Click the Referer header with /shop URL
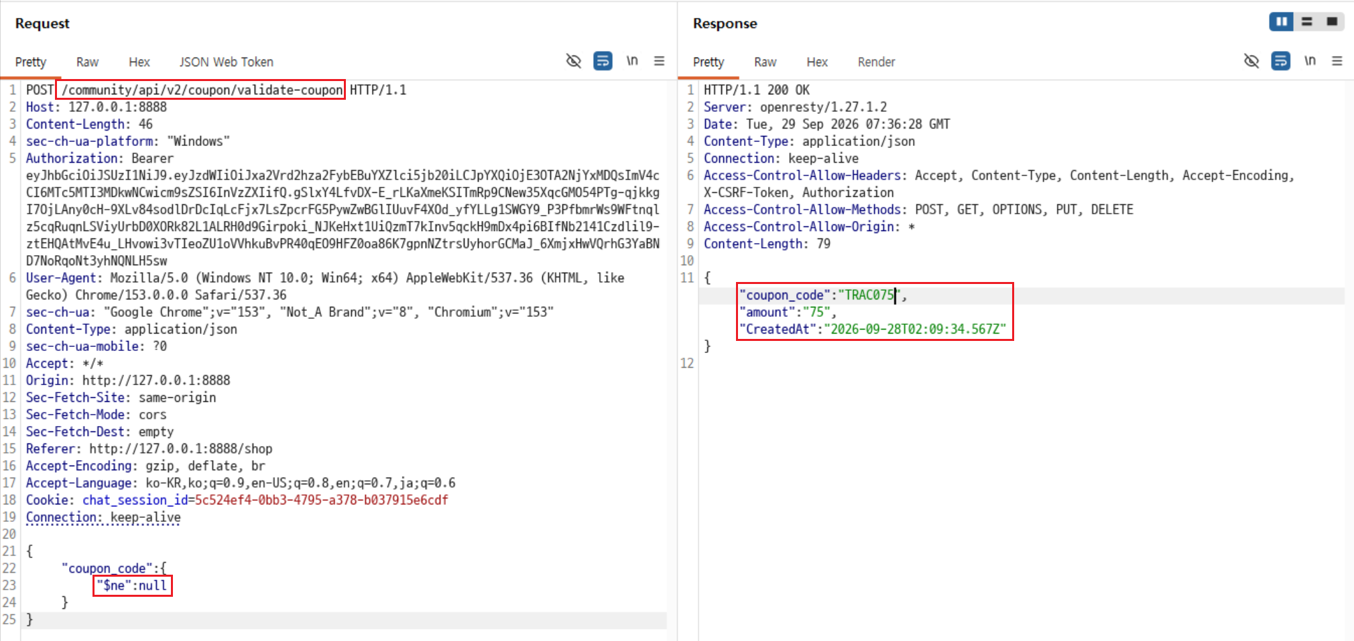1354x641 pixels. (x=149, y=448)
